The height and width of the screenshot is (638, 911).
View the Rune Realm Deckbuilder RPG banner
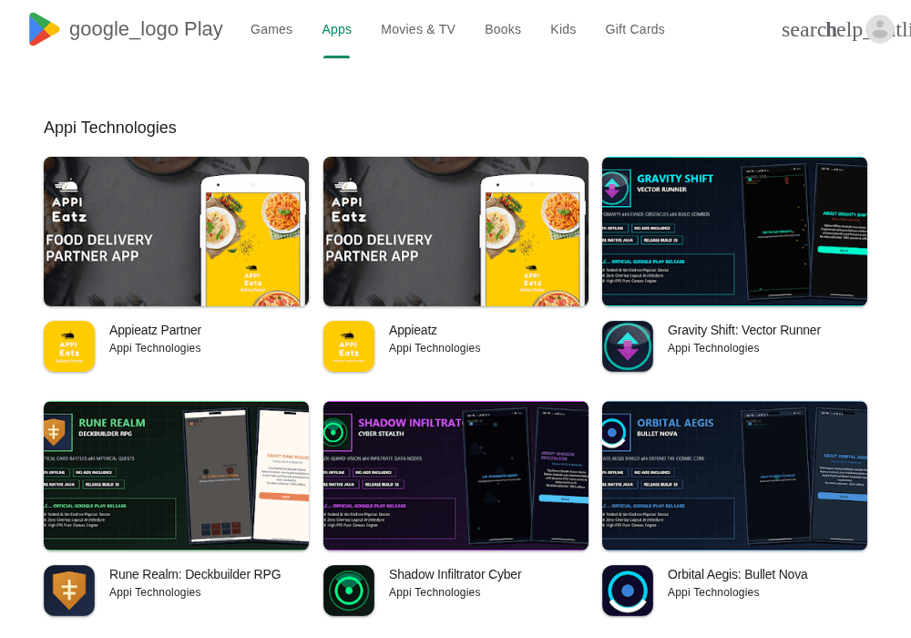point(176,475)
